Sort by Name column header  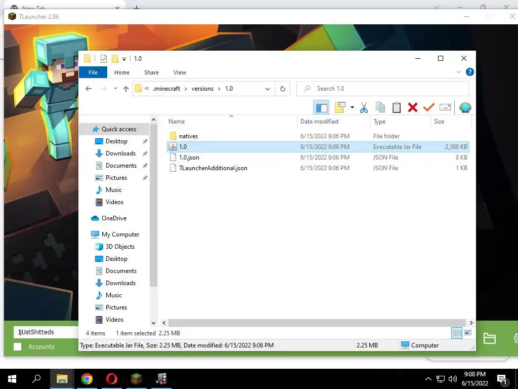pos(177,122)
